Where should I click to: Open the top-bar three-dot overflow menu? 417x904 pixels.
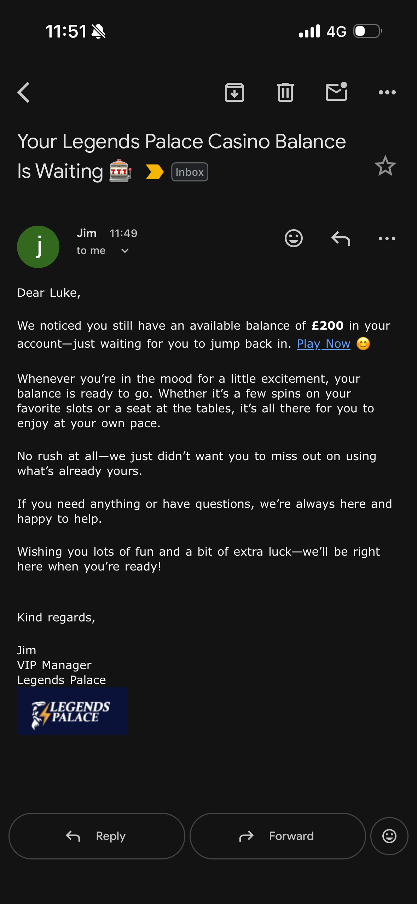pyautogui.click(x=387, y=92)
